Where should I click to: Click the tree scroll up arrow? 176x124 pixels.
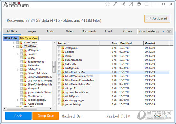[54, 43]
